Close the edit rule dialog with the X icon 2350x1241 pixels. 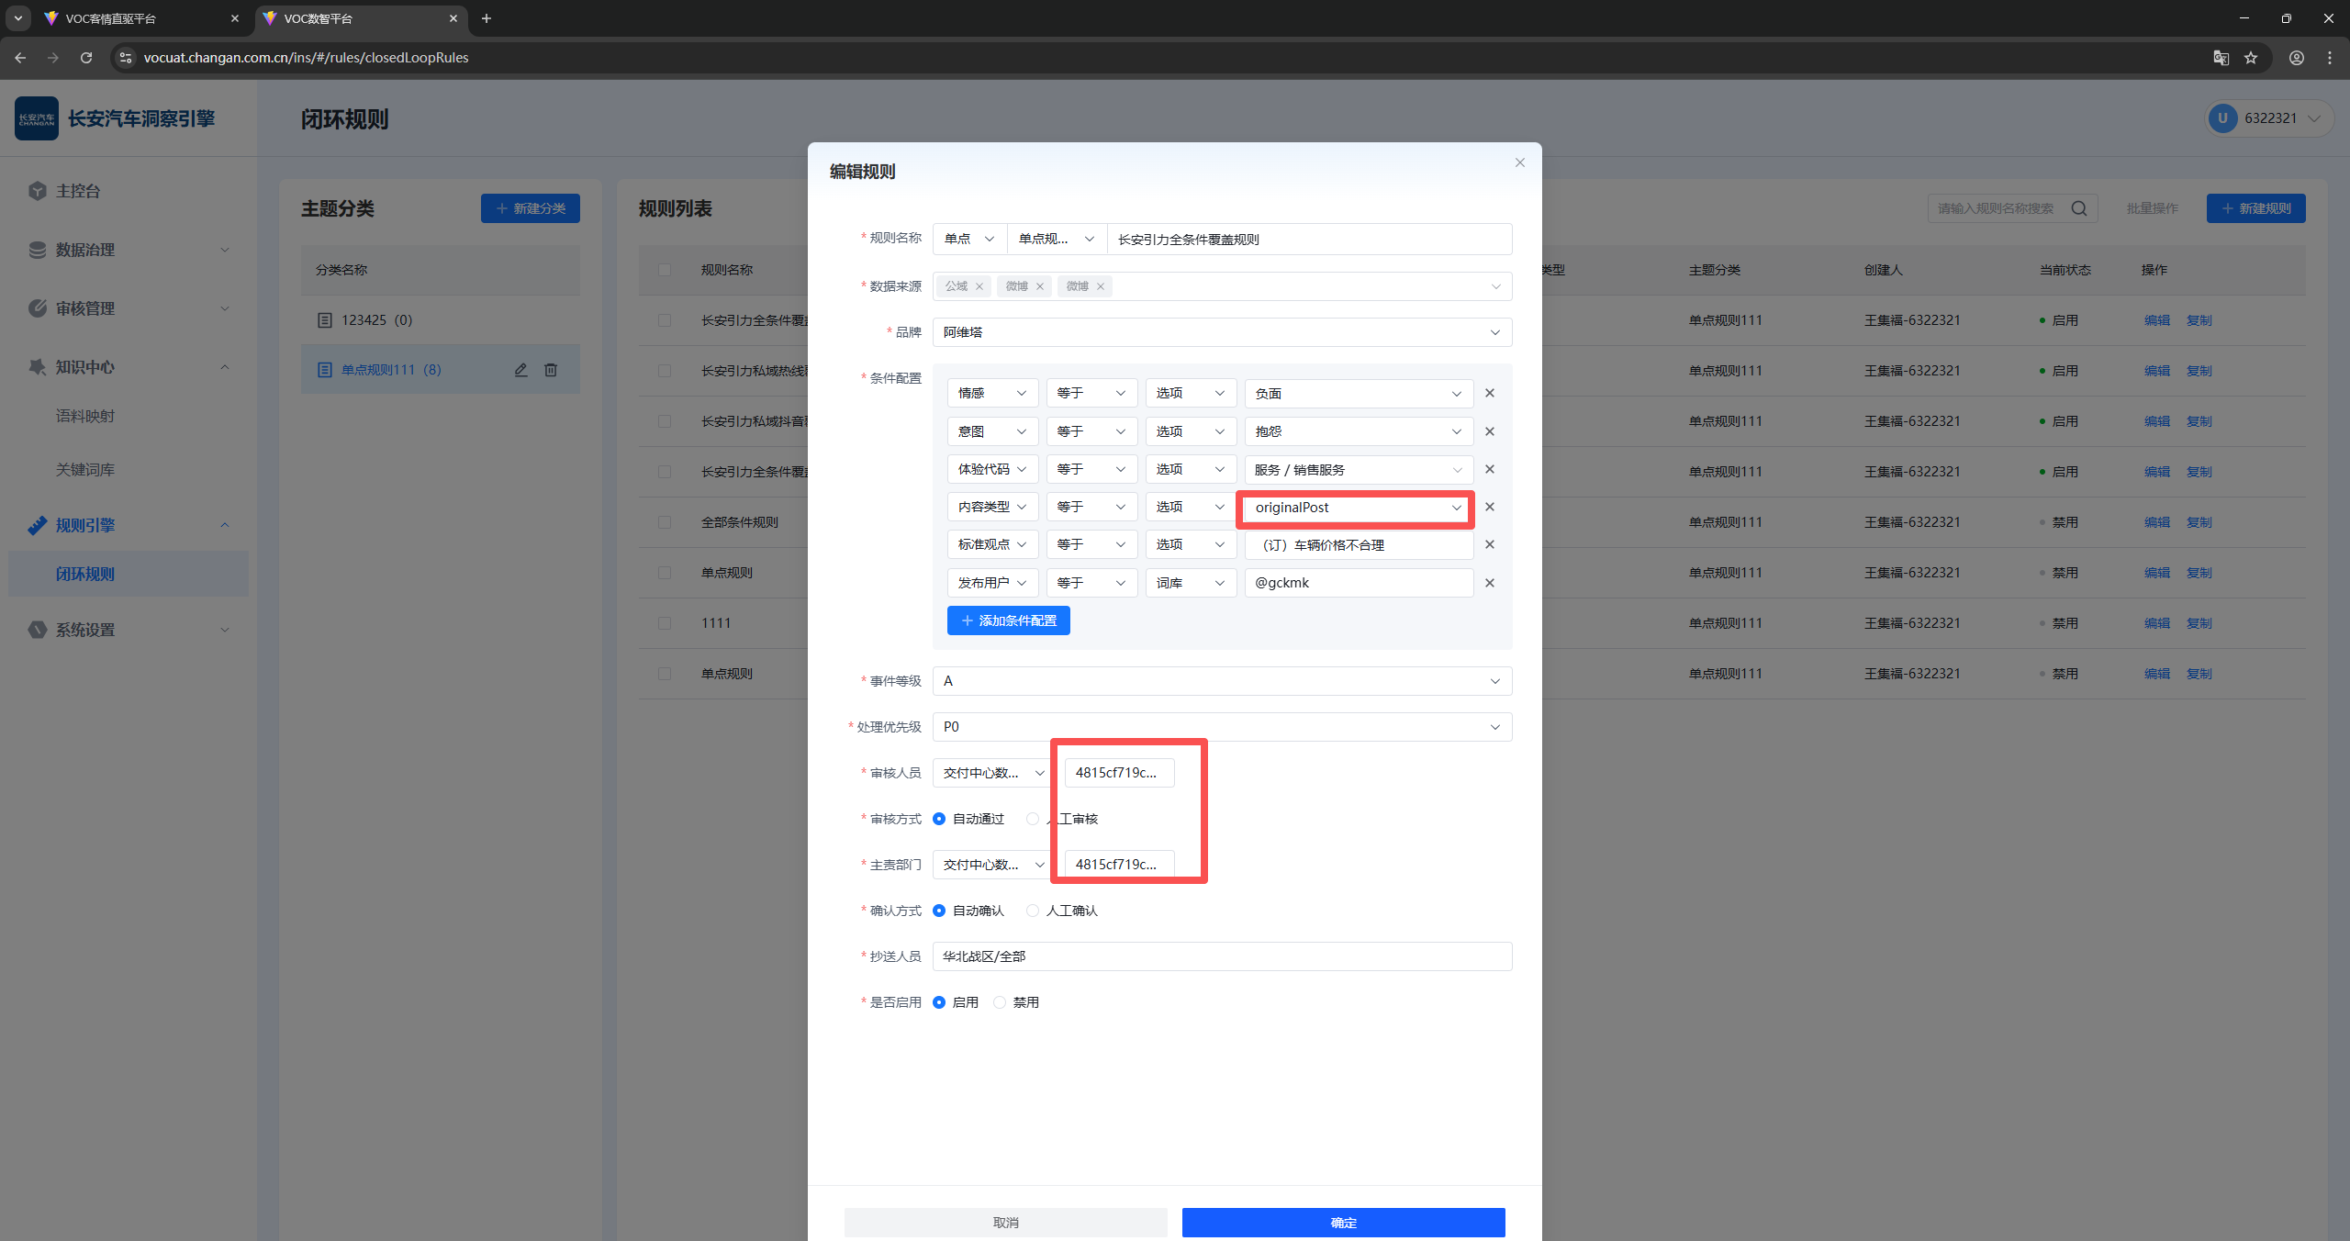[x=1519, y=162]
